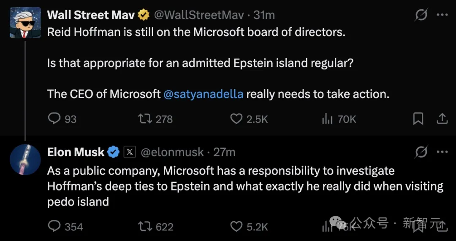The height and width of the screenshot is (241, 456).
Task: Like Elon Musk's tweet
Action: point(236,227)
